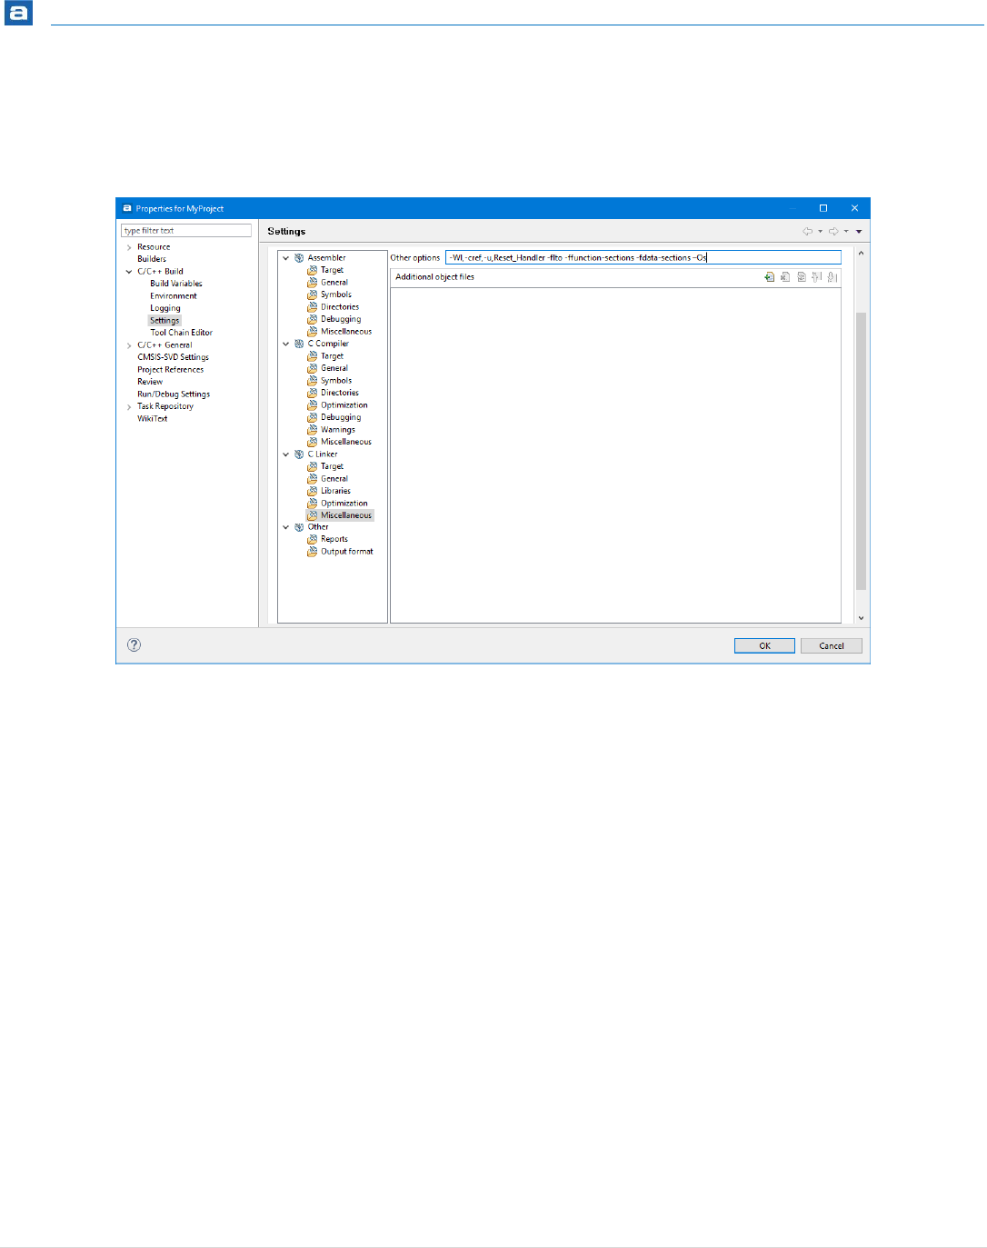Select Miscellaneous under Assembler
The image size is (987, 1248).
coord(345,332)
